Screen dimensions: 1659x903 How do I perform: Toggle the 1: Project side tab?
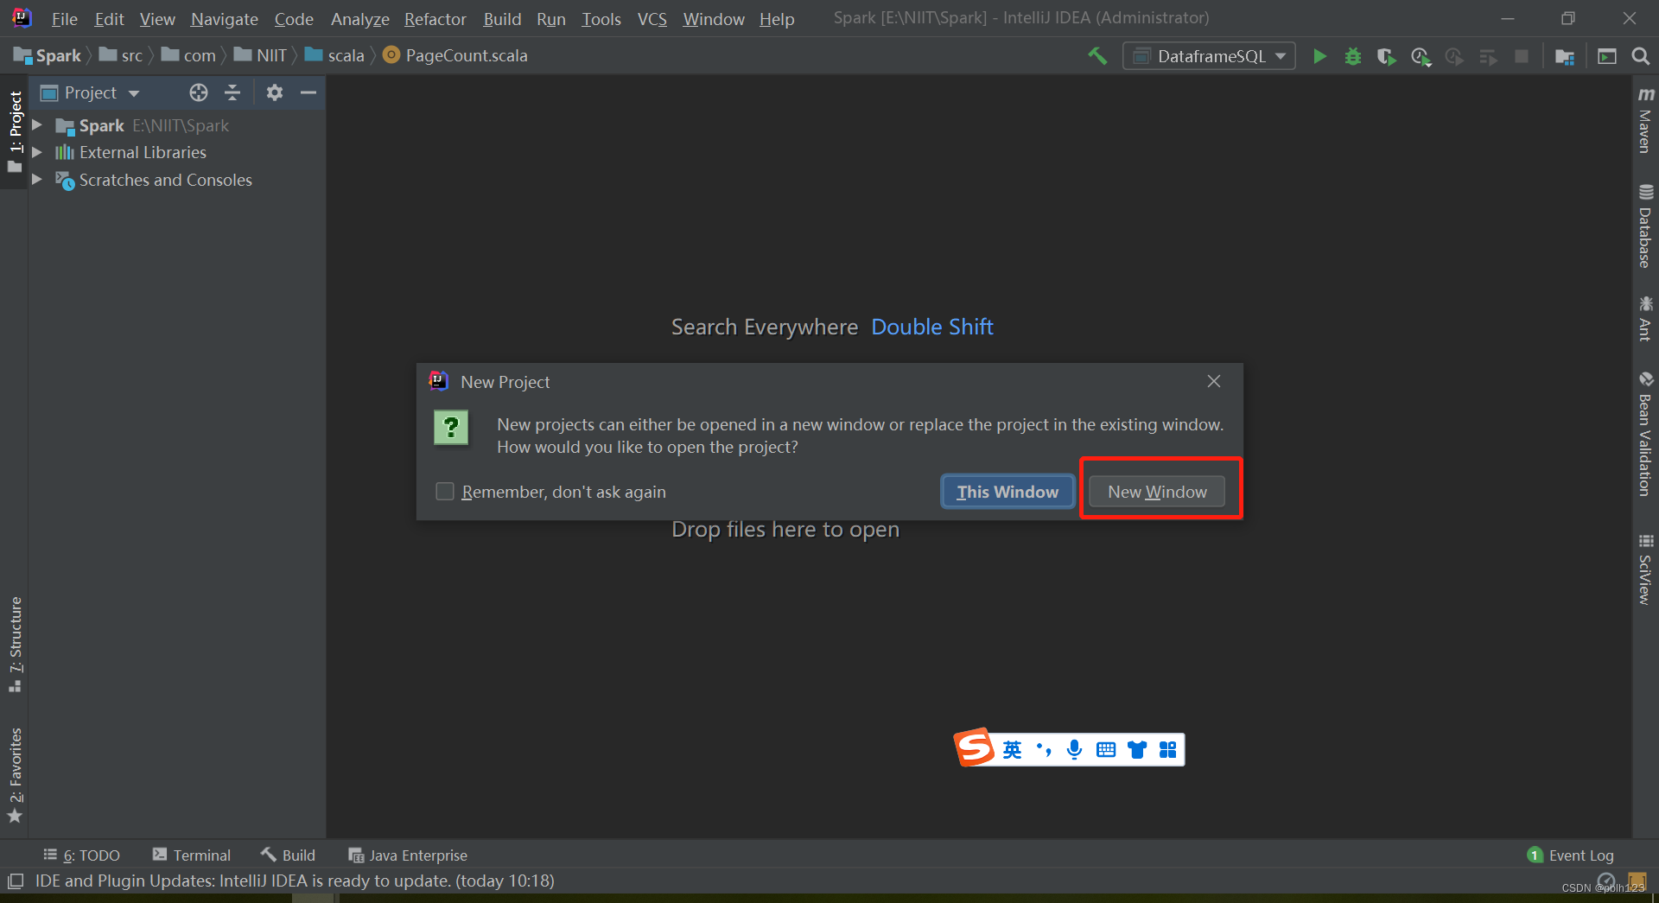click(15, 131)
